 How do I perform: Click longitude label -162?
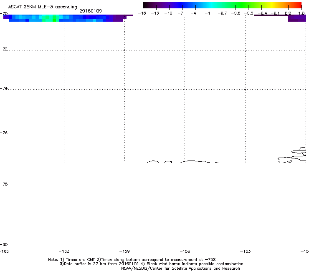pyautogui.click(x=64, y=251)
